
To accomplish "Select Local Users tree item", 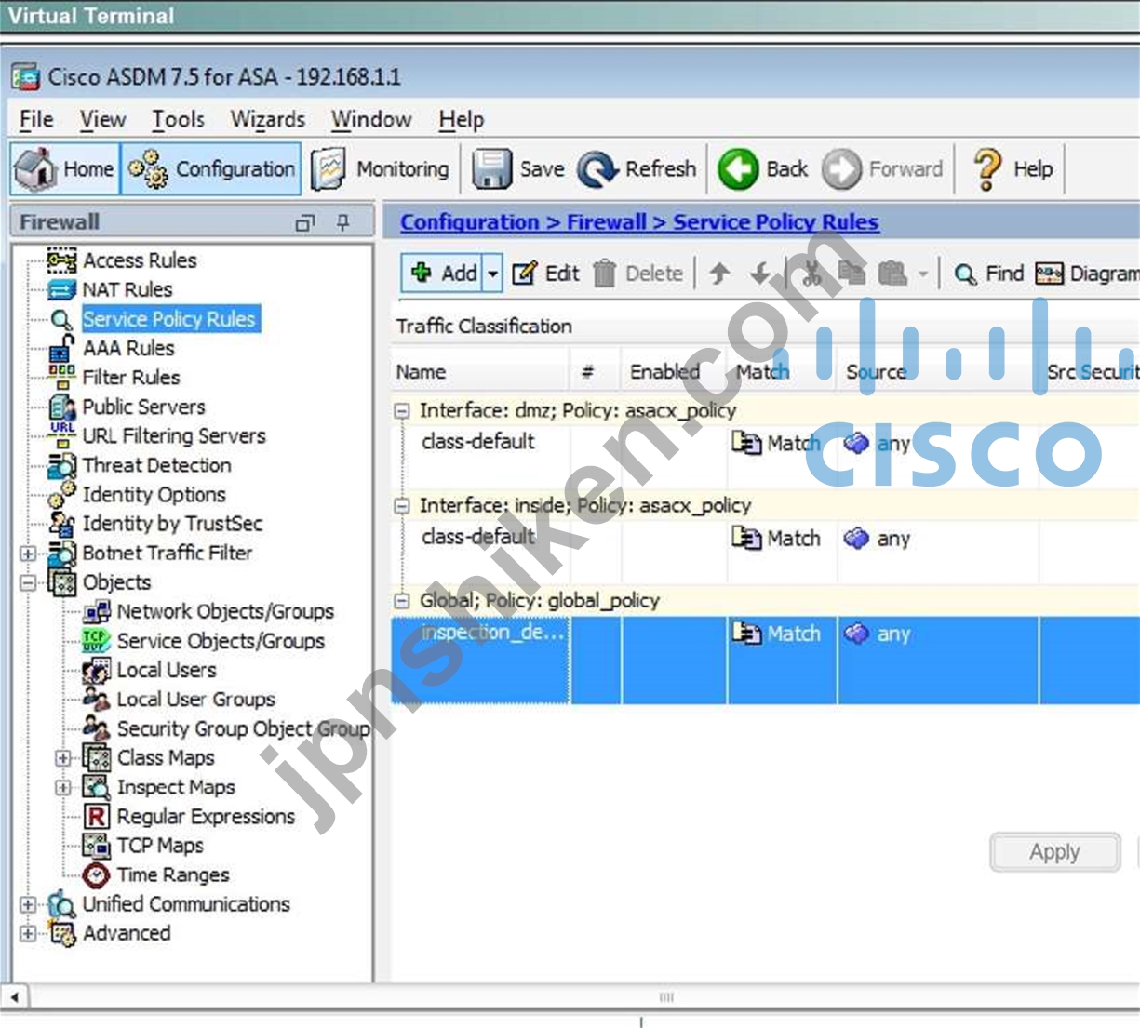I will point(166,671).
